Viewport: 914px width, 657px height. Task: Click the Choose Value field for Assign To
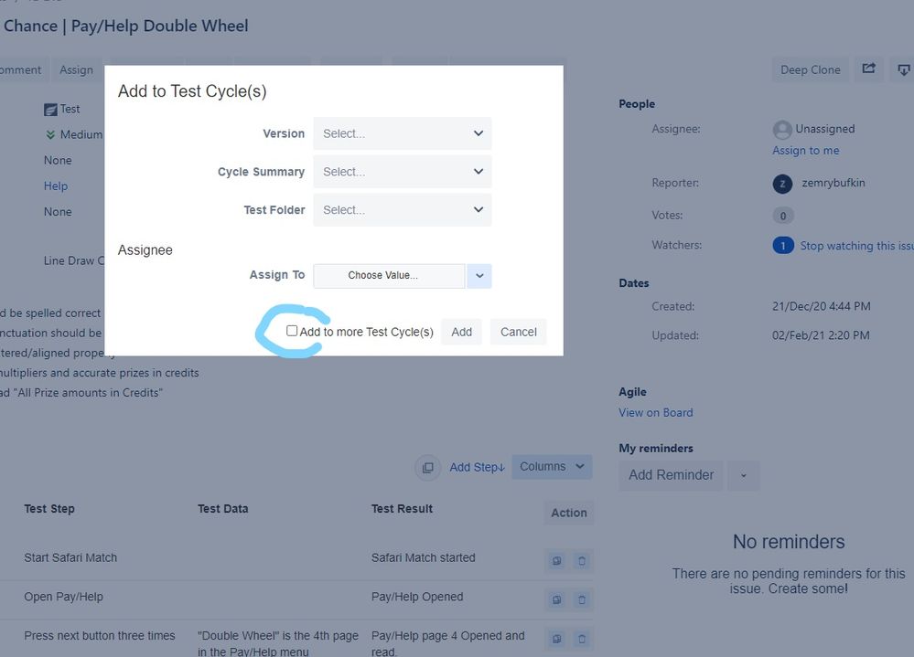click(389, 276)
